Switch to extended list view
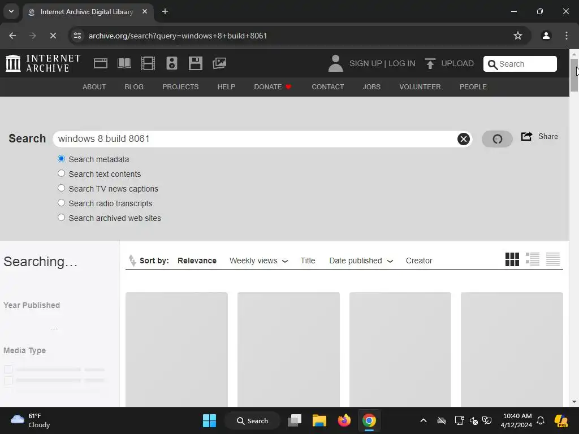Screen dimensions: 579x434 click(533, 259)
